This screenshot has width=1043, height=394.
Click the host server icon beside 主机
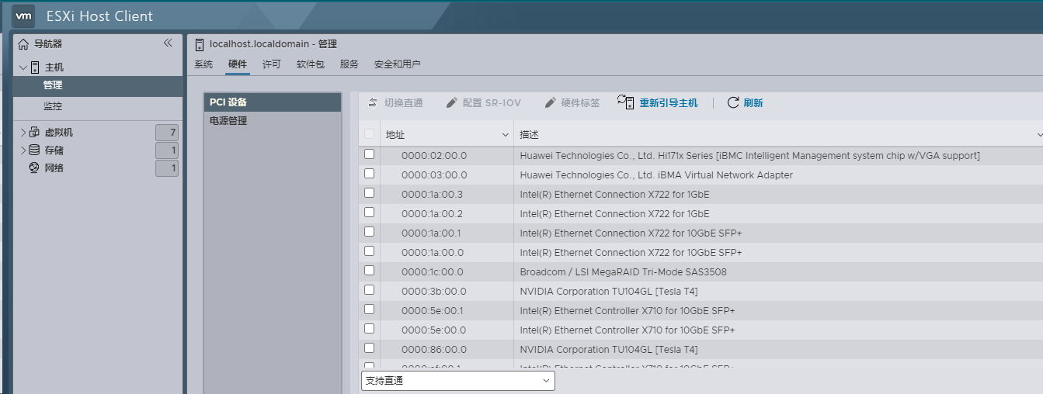coord(35,67)
